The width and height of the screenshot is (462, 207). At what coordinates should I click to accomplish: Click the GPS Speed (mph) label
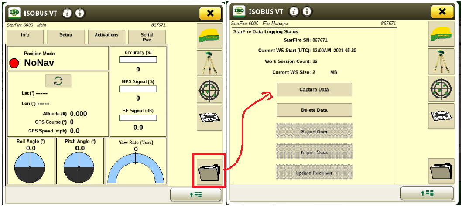click(48, 131)
